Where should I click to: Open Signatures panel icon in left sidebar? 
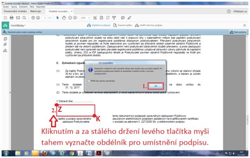(5, 51)
